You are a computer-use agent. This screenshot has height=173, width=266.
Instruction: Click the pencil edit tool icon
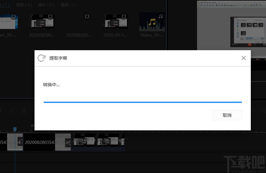point(12,110)
